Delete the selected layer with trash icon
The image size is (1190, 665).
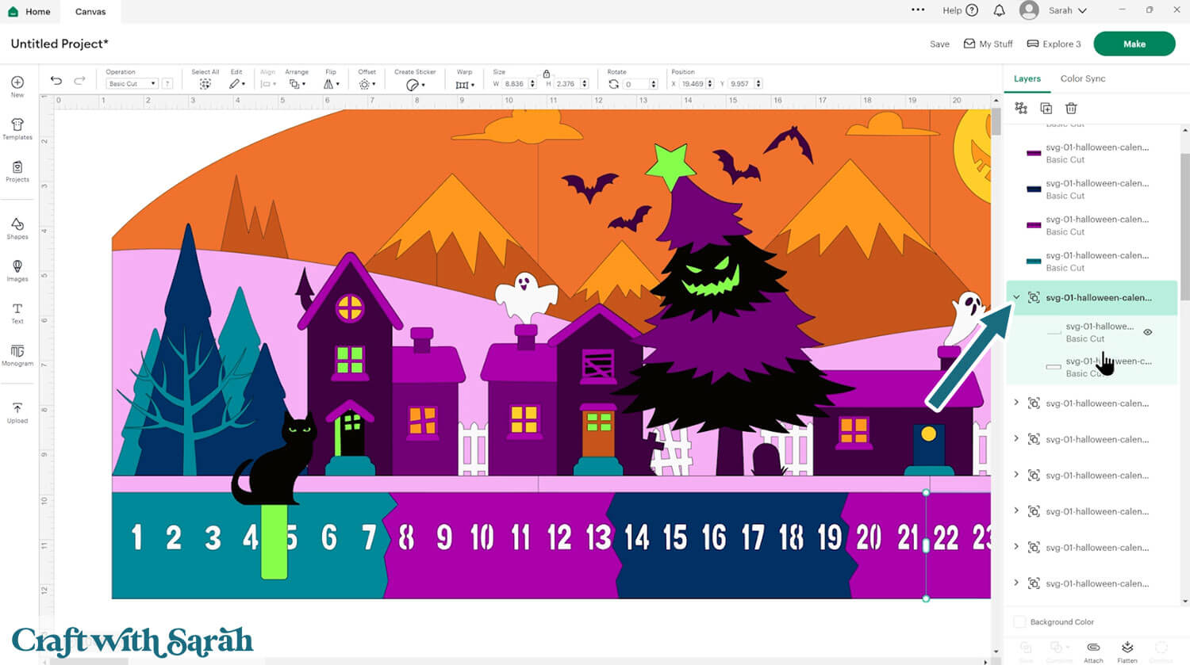click(x=1071, y=108)
